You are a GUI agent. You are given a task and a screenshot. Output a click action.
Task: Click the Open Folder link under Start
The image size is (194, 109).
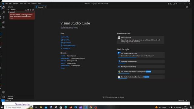point(67,43)
